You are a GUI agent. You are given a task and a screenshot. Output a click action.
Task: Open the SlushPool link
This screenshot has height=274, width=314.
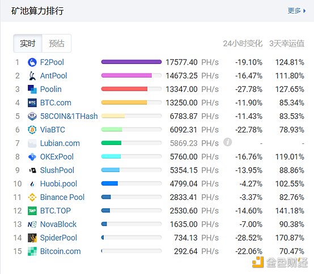57,170
